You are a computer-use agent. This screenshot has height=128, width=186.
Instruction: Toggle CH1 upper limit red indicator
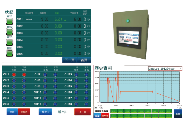(14, 75)
